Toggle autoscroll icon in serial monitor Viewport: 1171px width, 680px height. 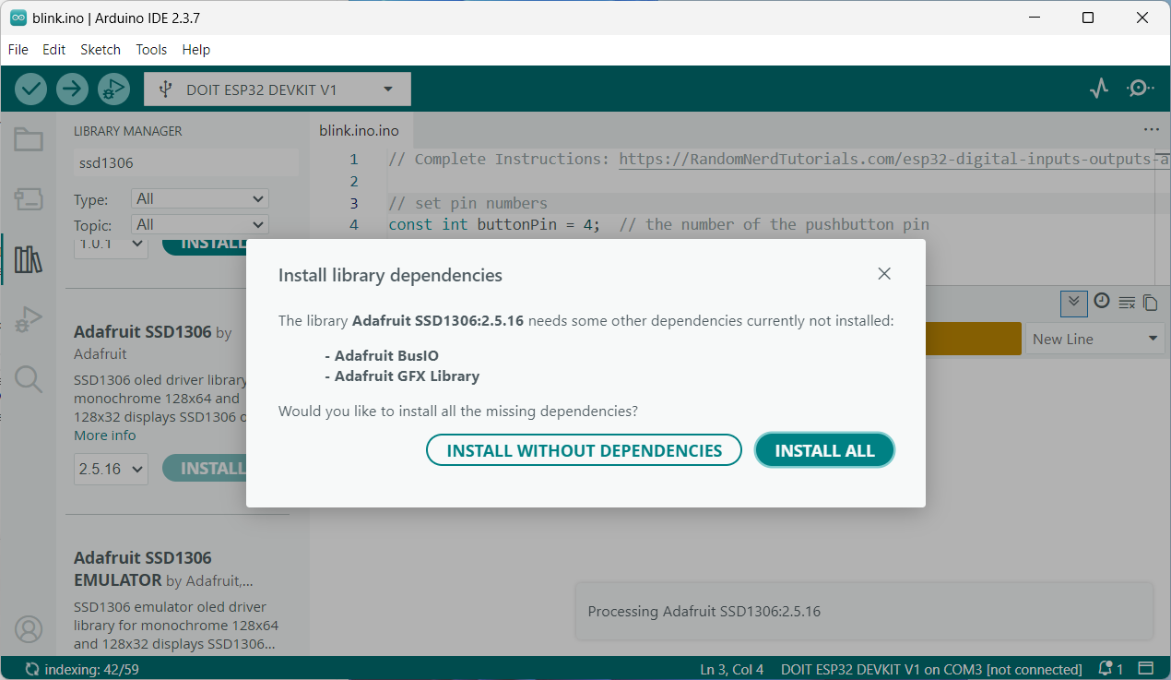[x=1073, y=302]
